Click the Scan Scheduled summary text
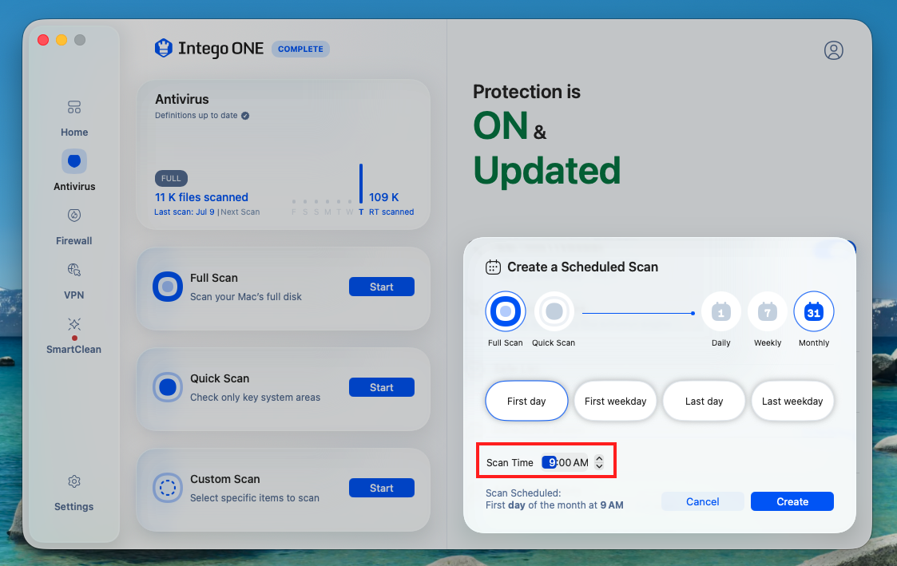 (x=554, y=499)
